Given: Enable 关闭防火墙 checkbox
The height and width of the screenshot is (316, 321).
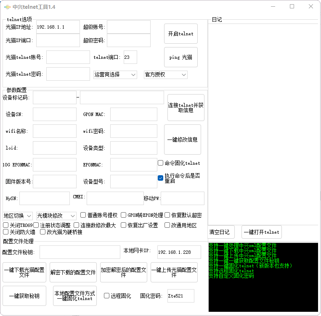Looking at the screenshot, I should (x=6, y=232).
